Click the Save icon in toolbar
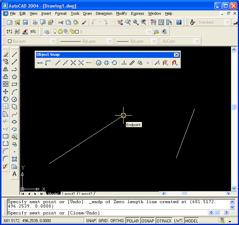This screenshot has height=225, width=239. [25, 22]
